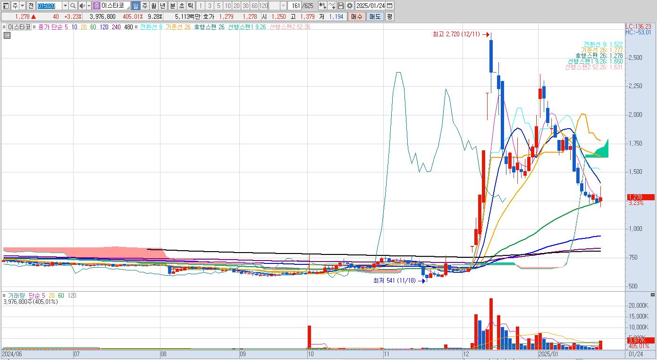Screen dimensions: 657x360
Task: Click the date field 2025/01/24
Action: pos(371,6)
